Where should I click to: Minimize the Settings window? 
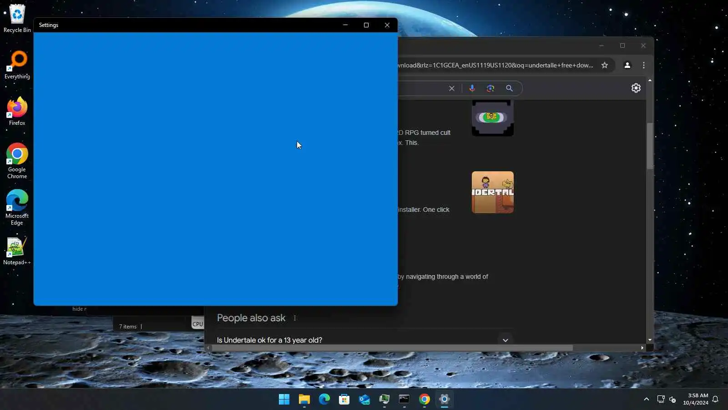pos(345,25)
